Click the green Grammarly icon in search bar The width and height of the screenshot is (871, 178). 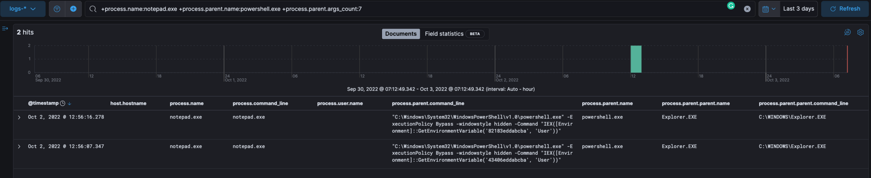pos(731,6)
